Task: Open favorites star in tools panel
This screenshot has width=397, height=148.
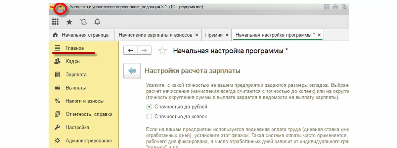Action: [69, 22]
